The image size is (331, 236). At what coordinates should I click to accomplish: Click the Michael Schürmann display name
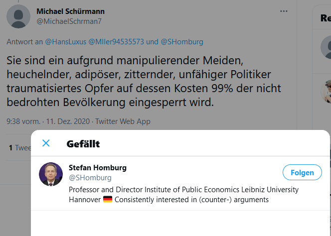point(70,11)
